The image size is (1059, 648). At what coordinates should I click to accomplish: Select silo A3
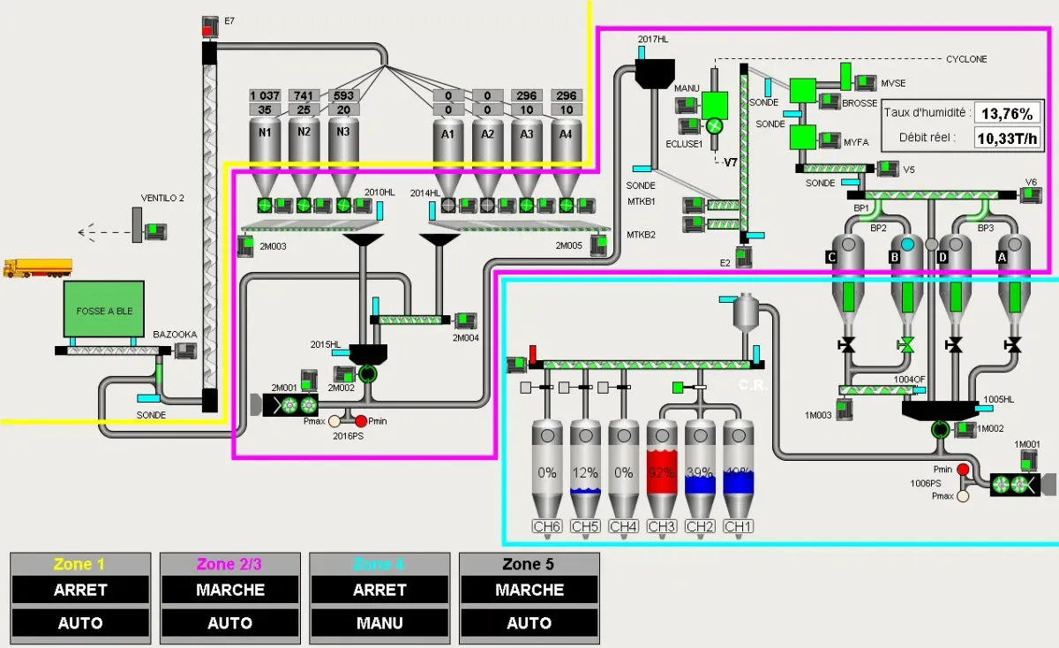point(528,157)
